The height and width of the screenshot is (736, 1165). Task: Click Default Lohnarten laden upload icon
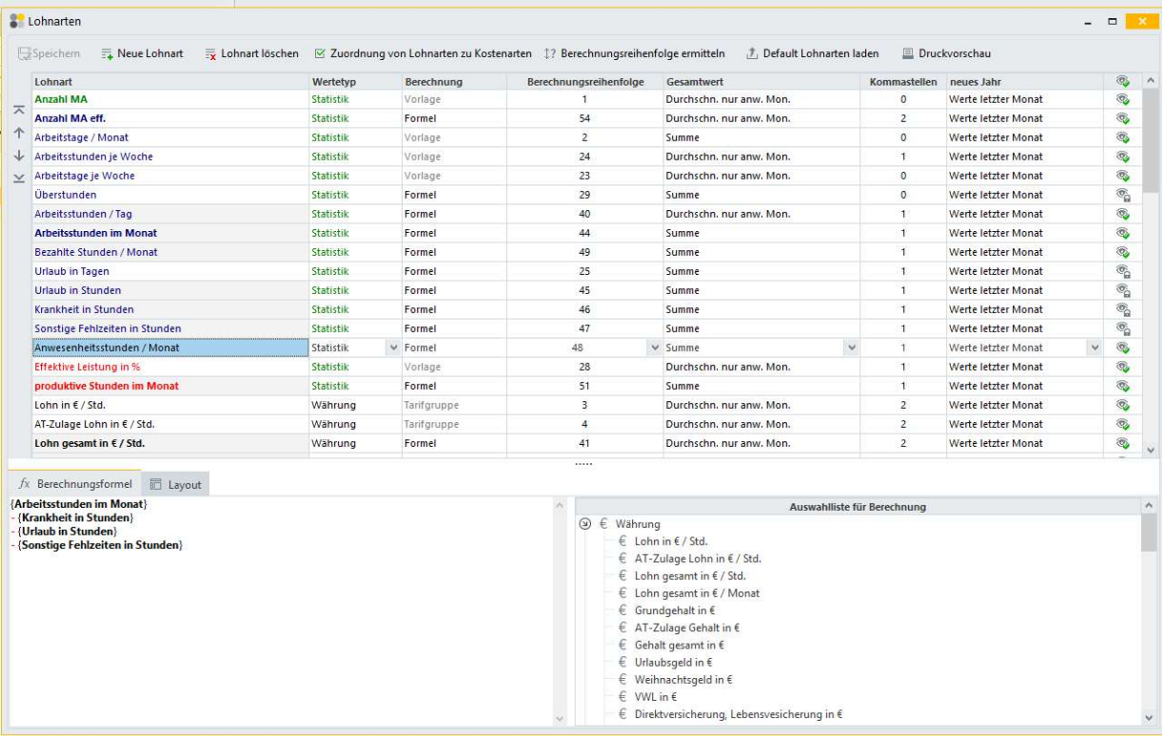click(x=751, y=53)
